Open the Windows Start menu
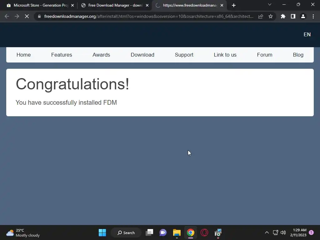320x240 pixels. [102, 232]
